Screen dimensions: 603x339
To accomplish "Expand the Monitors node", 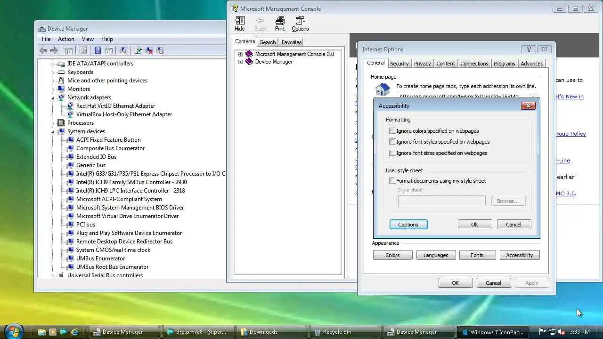I will [x=53, y=89].
